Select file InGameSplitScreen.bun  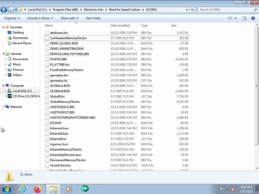[x=117, y=155]
